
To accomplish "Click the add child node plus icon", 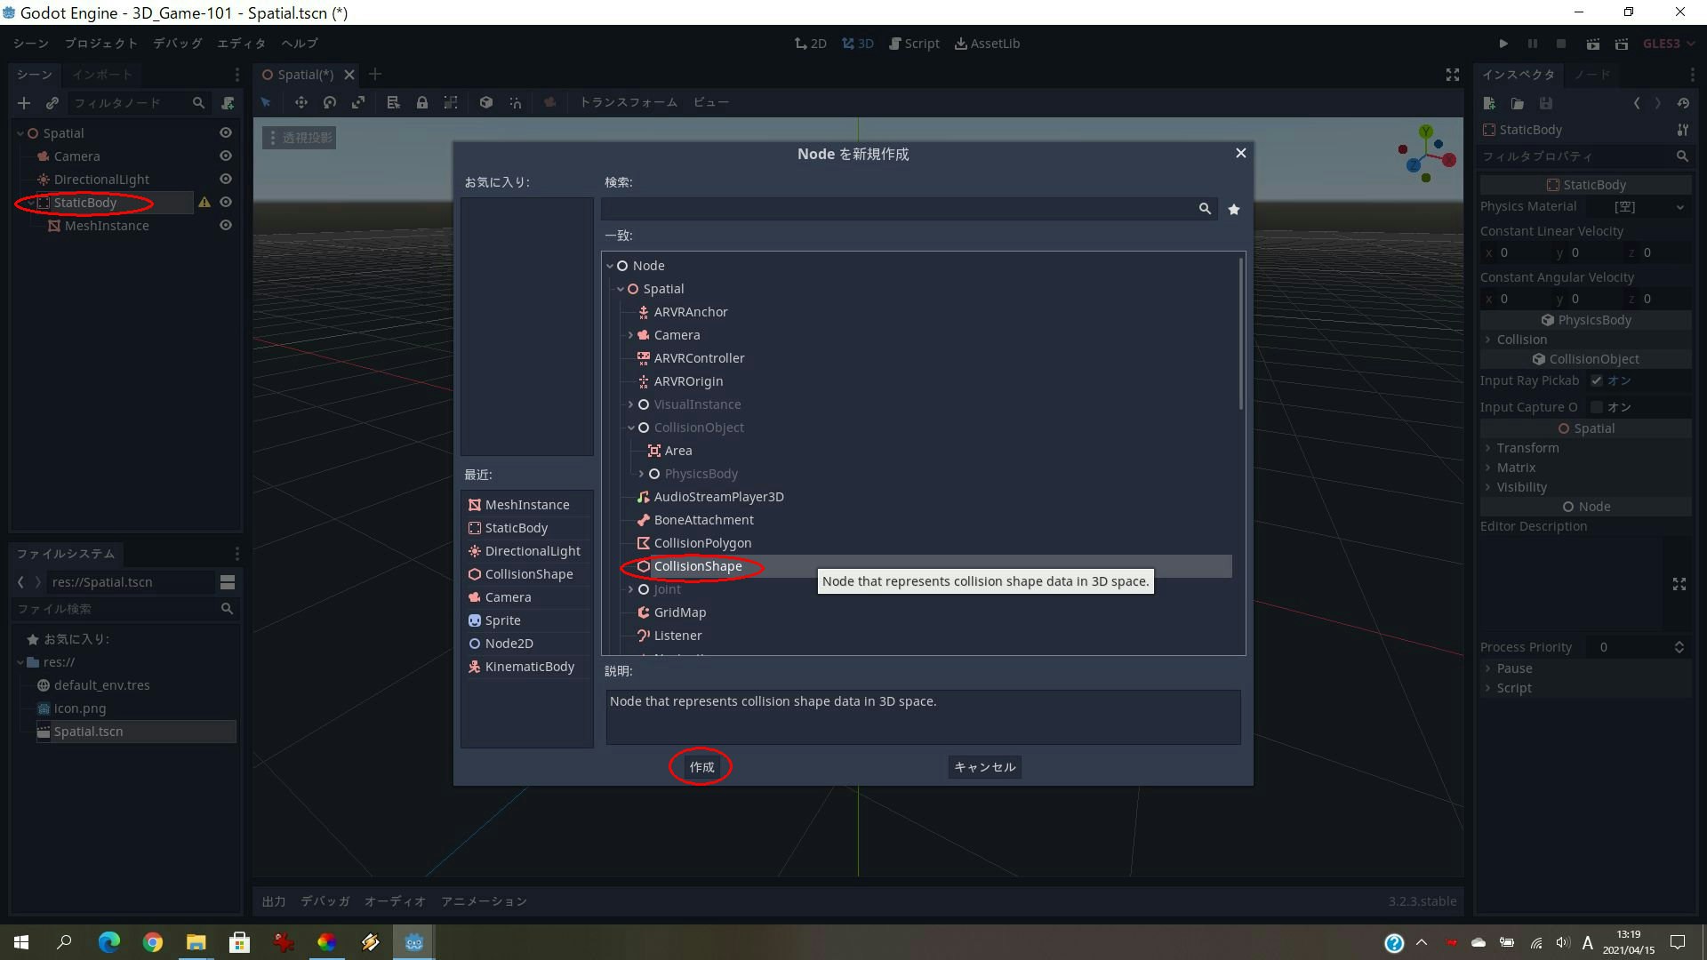I will coord(24,103).
